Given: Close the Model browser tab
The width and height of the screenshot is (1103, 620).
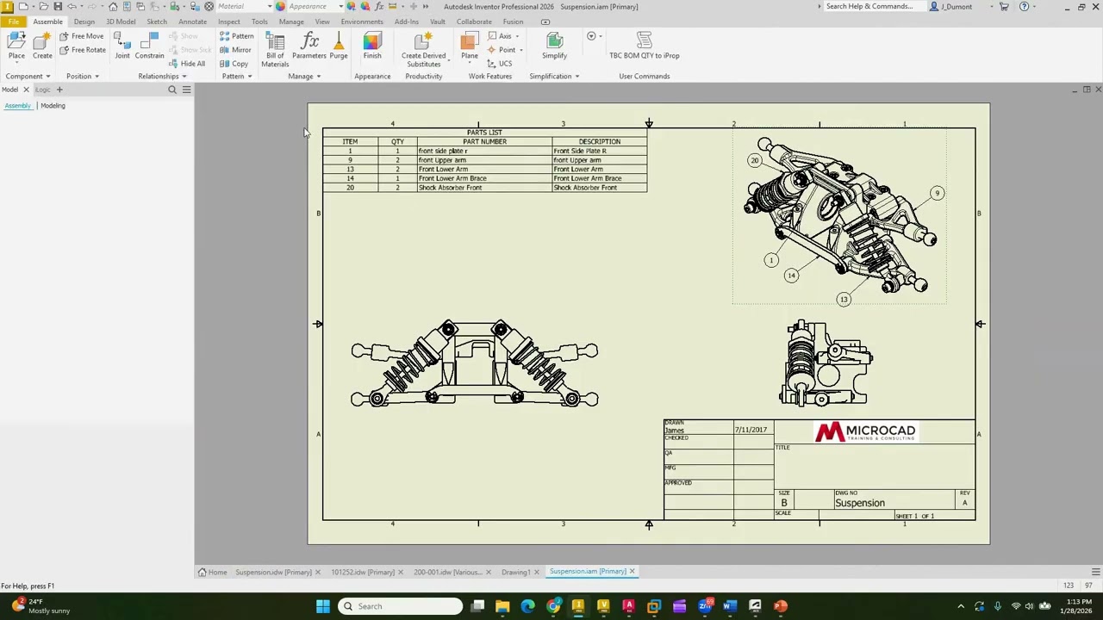Looking at the screenshot, I should [26, 90].
